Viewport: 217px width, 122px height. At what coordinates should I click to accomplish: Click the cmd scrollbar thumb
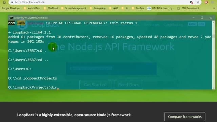214,36
